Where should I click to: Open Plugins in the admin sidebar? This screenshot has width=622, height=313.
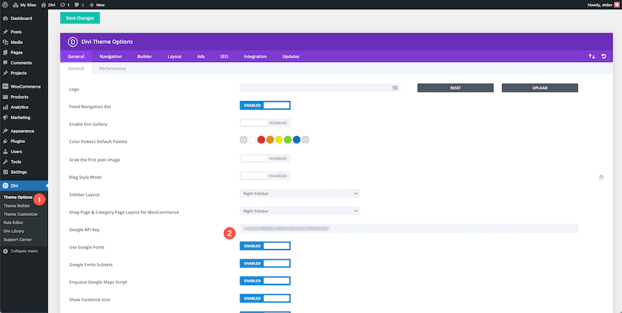(17, 141)
